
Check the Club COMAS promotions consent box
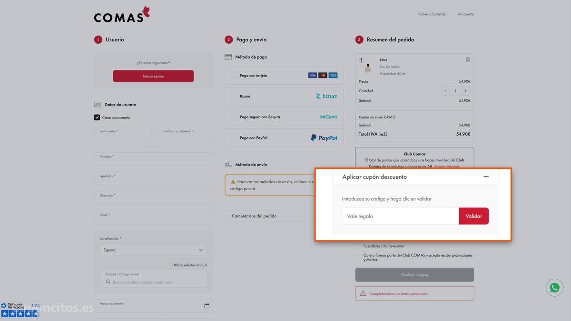click(x=358, y=257)
